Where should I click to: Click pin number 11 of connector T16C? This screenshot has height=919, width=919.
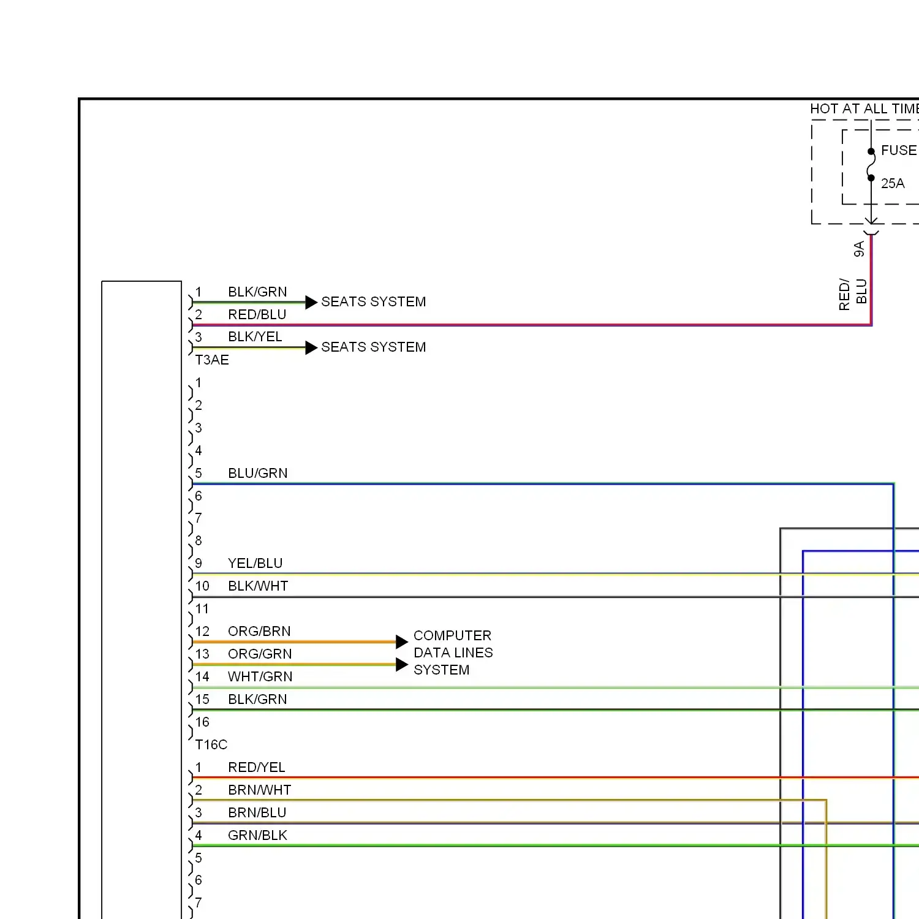202,608
